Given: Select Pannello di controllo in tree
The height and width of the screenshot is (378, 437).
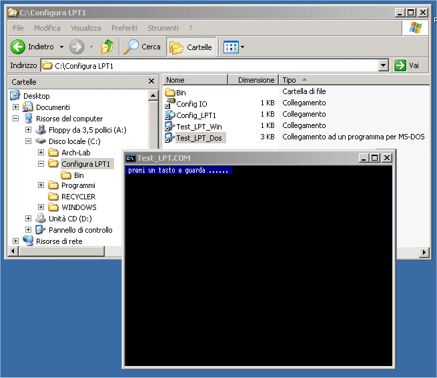Looking at the screenshot, I should pyautogui.click(x=80, y=230).
